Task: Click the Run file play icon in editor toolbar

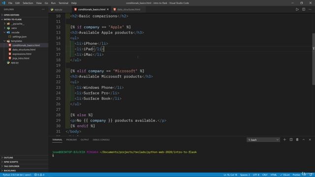Action: 297,9
